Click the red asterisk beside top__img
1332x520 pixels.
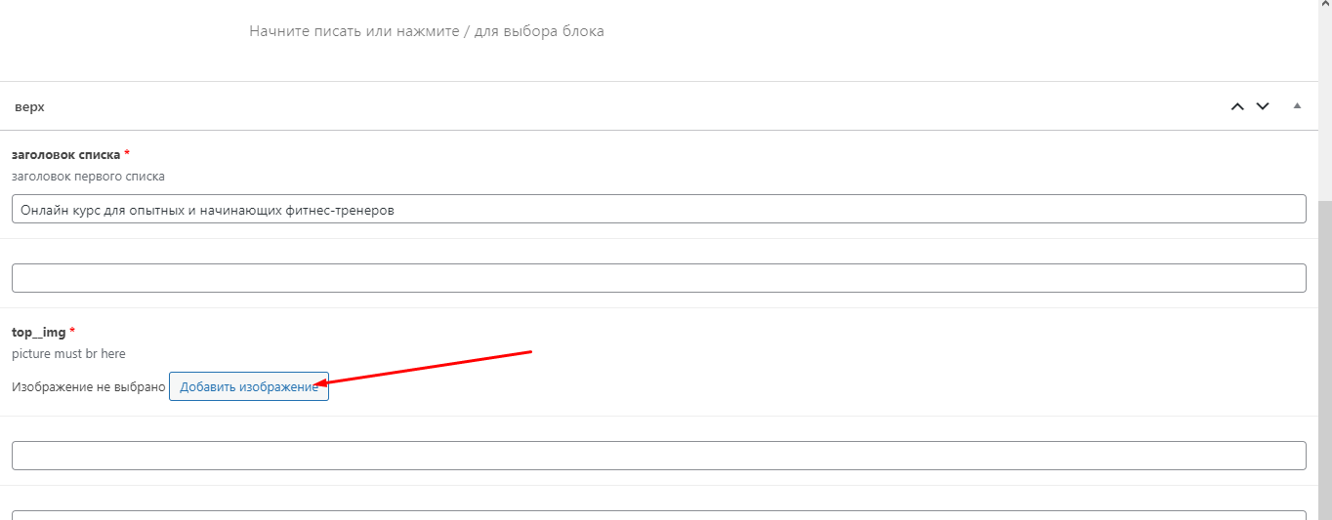(x=72, y=331)
